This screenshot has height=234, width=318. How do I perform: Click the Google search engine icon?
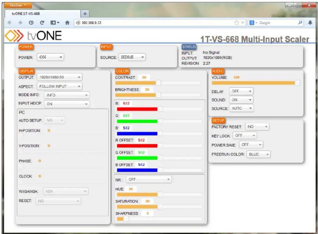click(252, 23)
